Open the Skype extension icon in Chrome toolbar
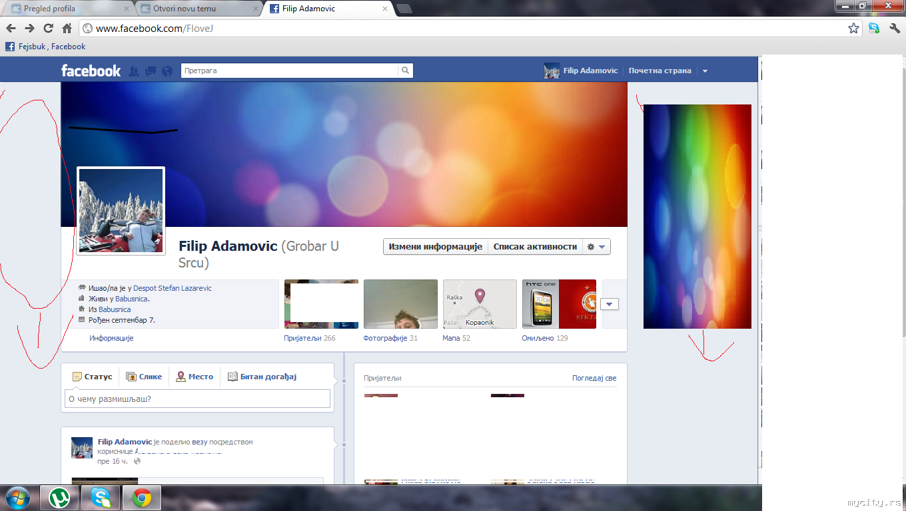This screenshot has width=906, height=511. tap(874, 29)
